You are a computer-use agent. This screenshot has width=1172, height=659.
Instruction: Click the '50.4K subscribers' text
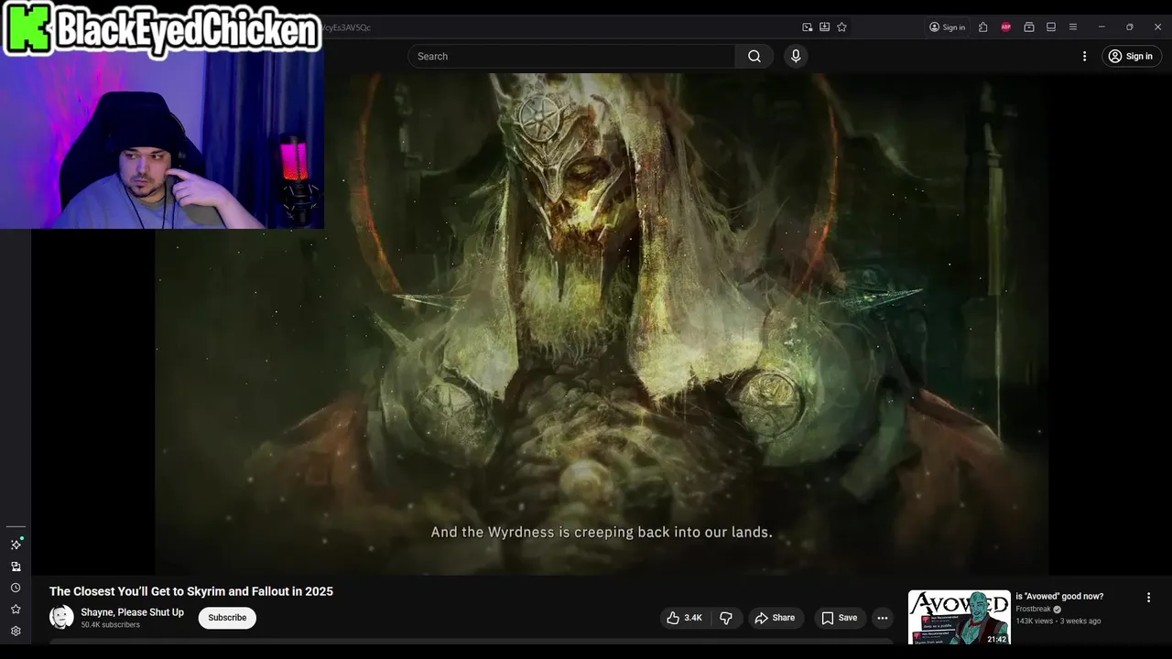[110, 625]
